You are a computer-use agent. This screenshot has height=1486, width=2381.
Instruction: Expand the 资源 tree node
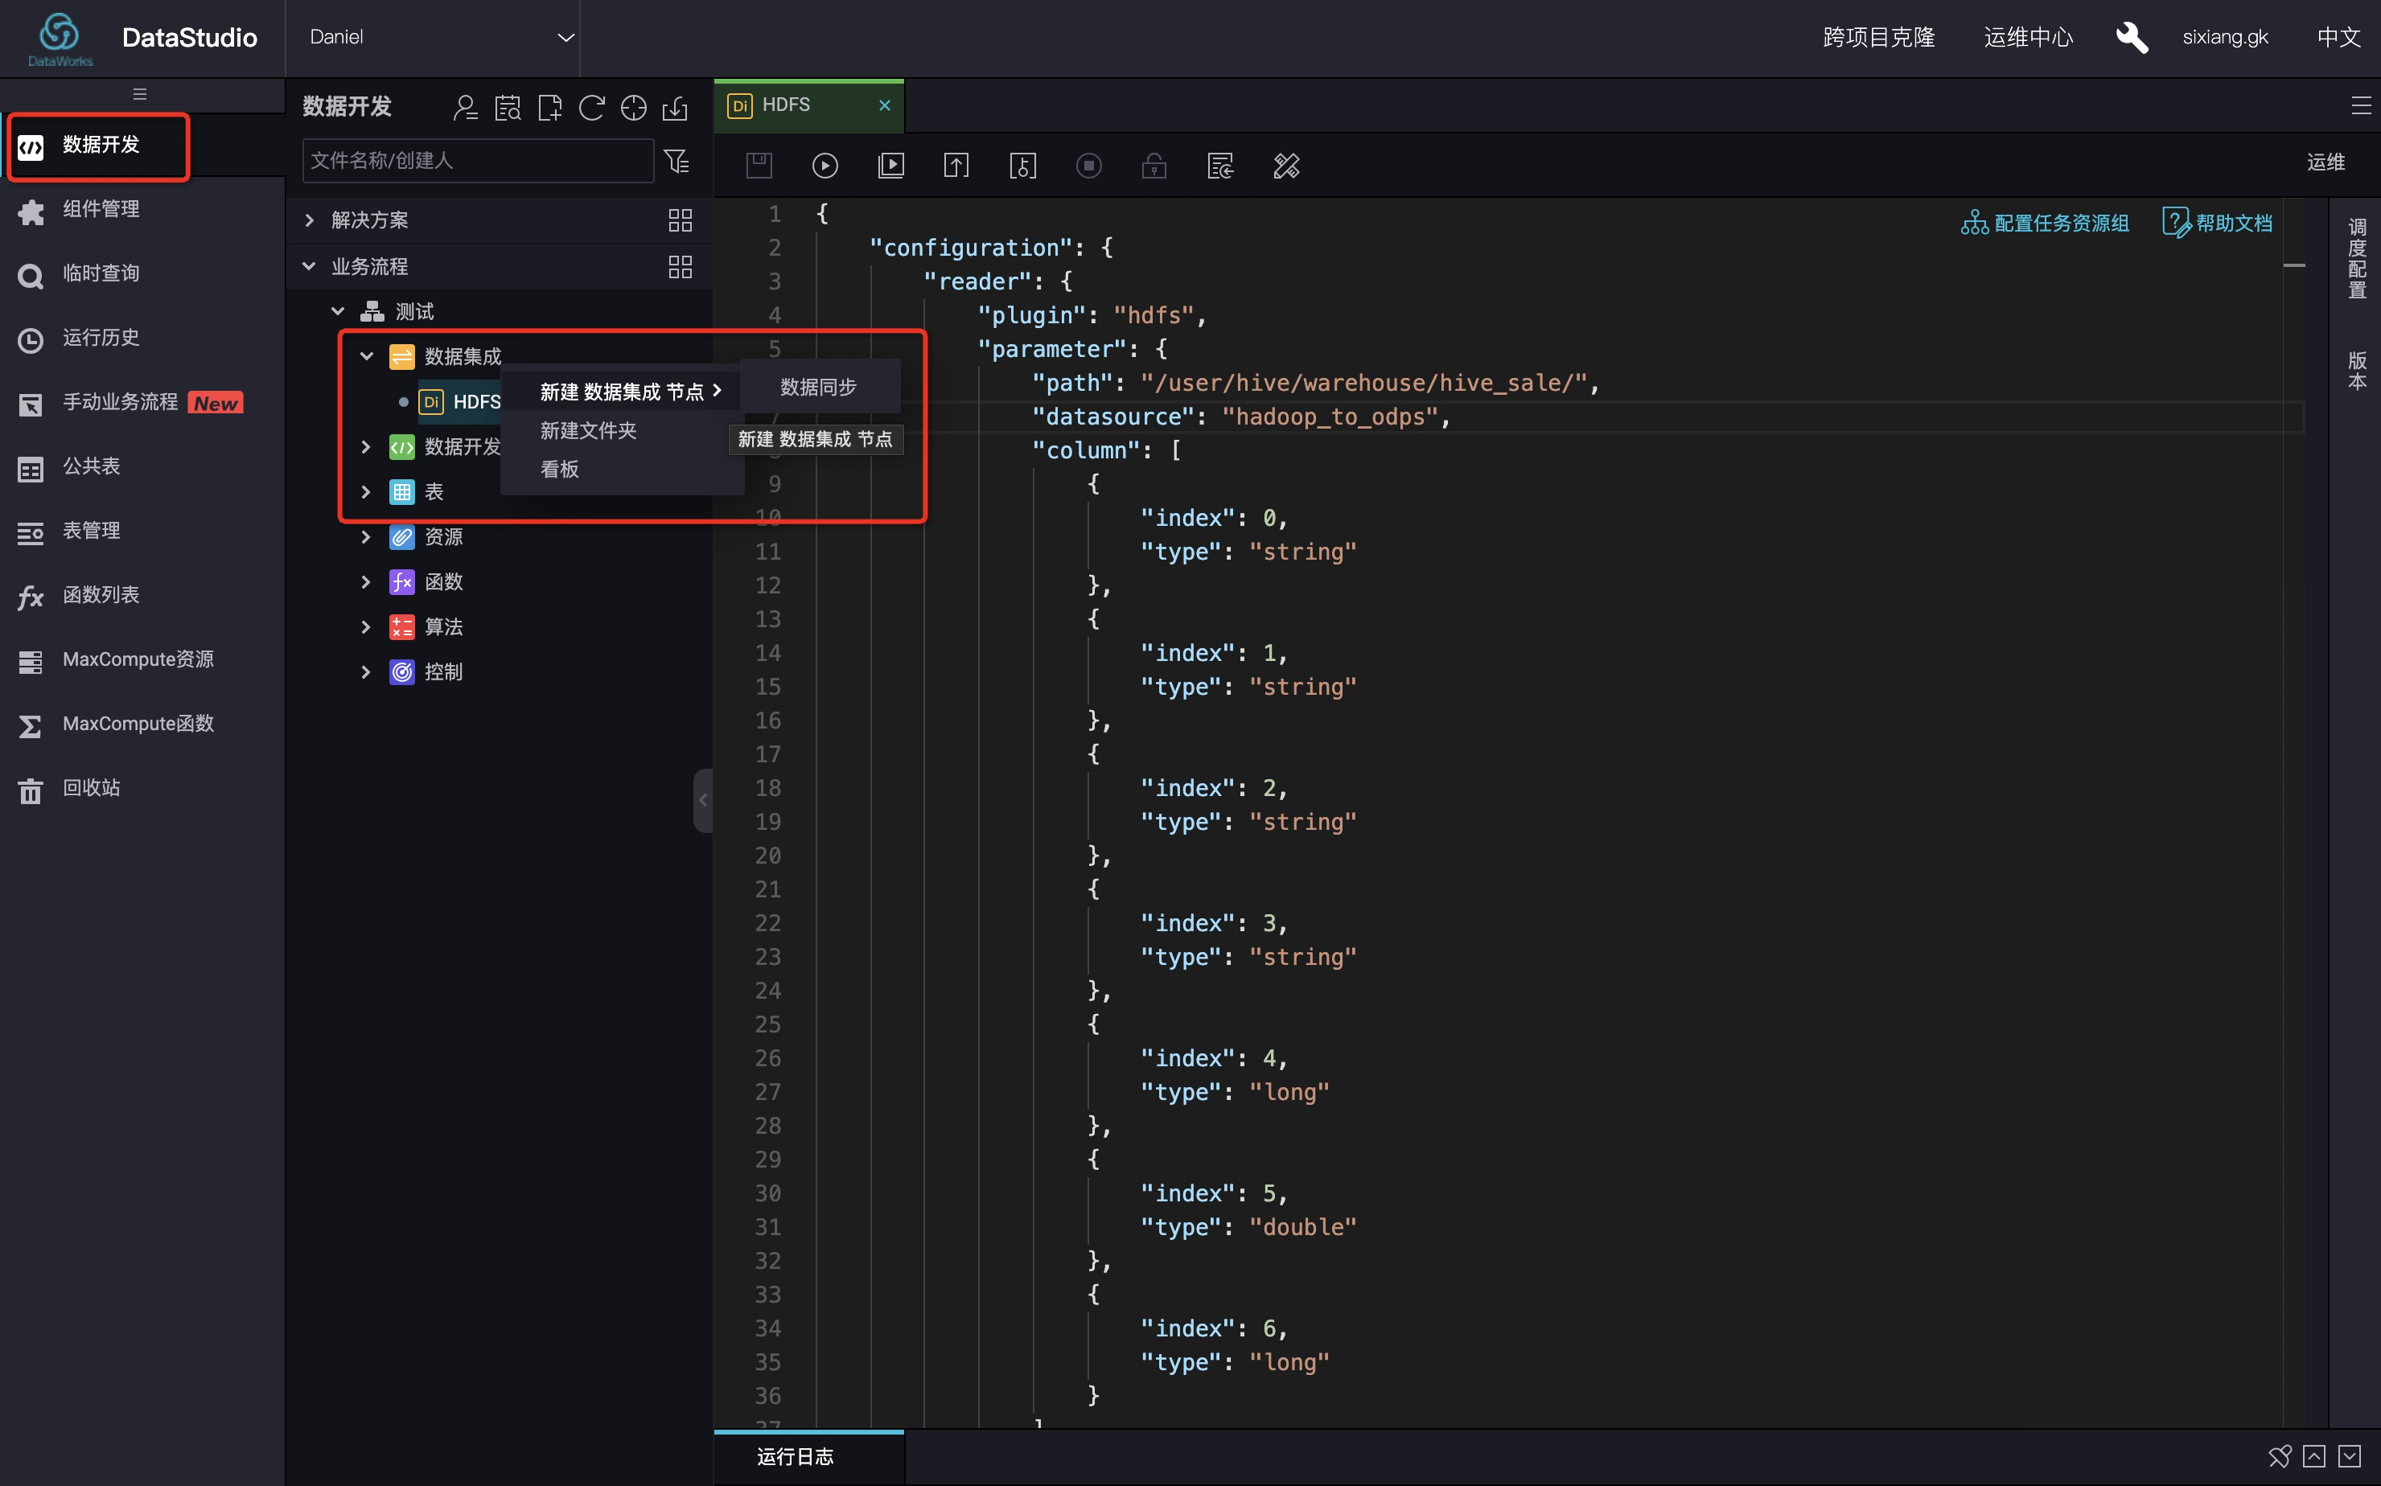(x=366, y=536)
